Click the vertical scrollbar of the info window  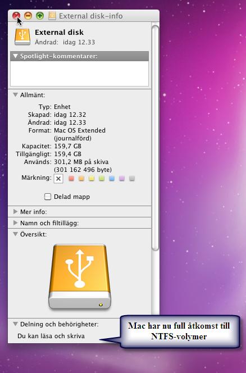pos(156,138)
